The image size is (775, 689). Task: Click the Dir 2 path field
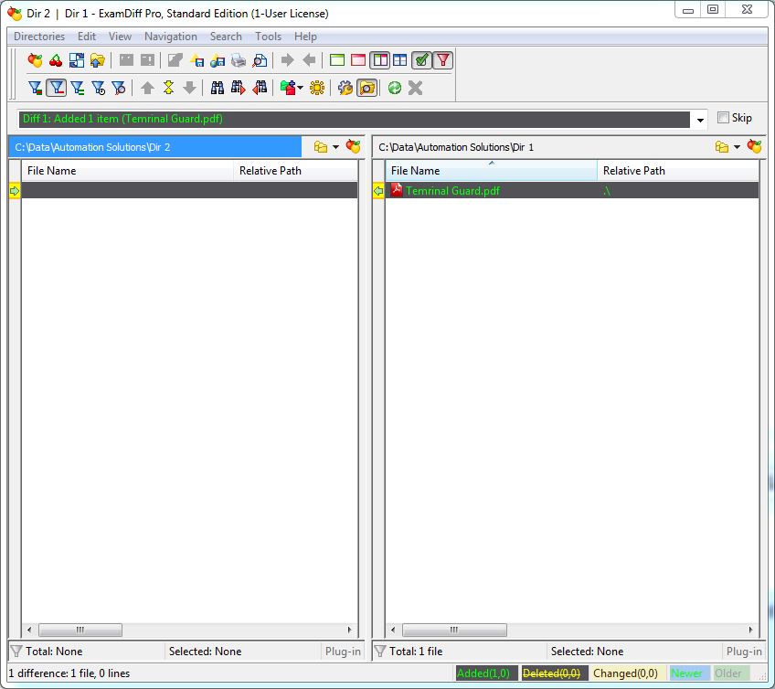coord(155,147)
